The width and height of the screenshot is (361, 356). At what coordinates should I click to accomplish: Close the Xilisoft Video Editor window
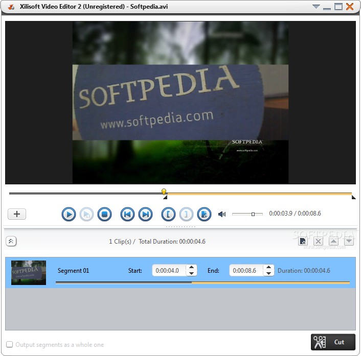point(350,7)
